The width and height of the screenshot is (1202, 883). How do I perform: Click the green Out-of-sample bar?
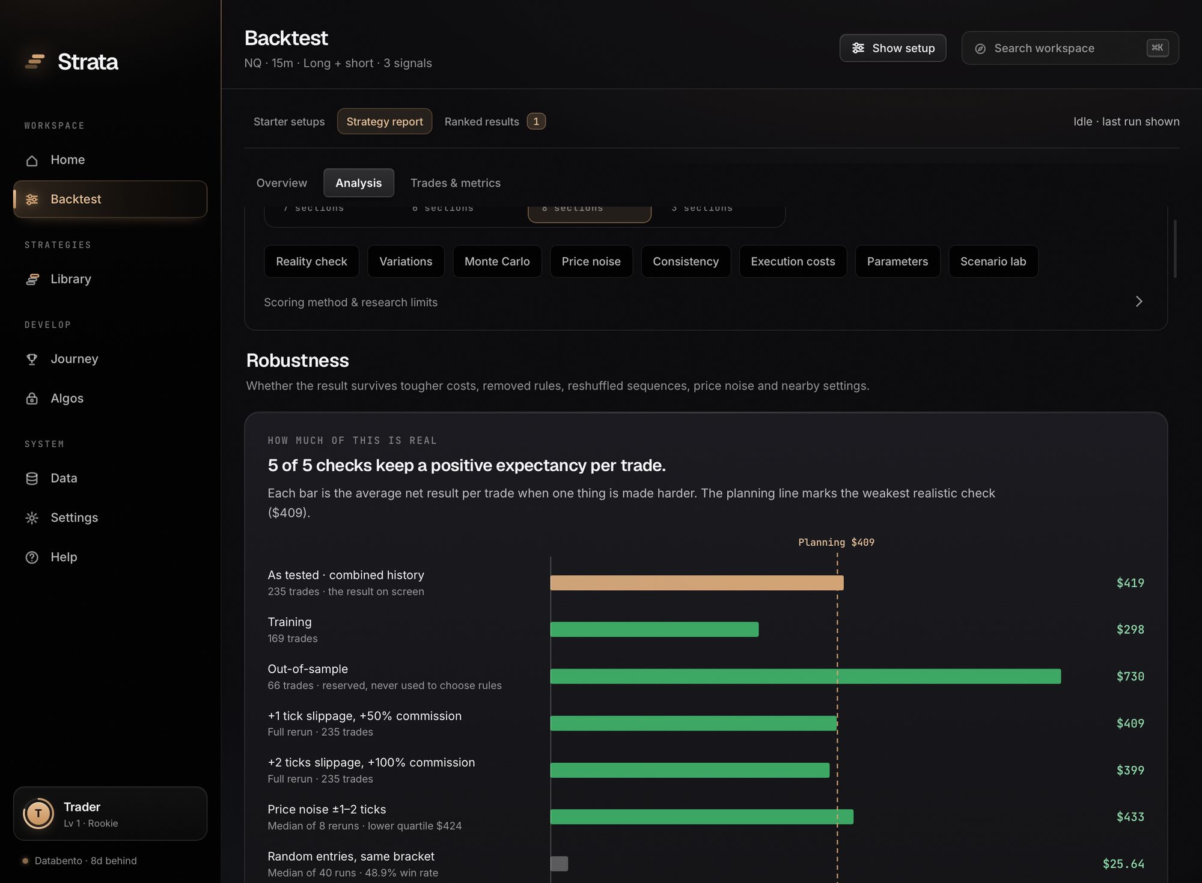click(805, 676)
